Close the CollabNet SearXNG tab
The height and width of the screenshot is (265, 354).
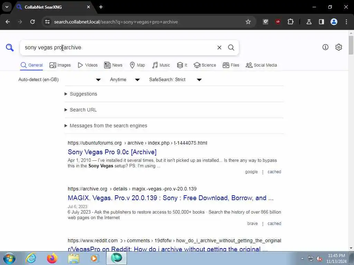tap(88, 7)
